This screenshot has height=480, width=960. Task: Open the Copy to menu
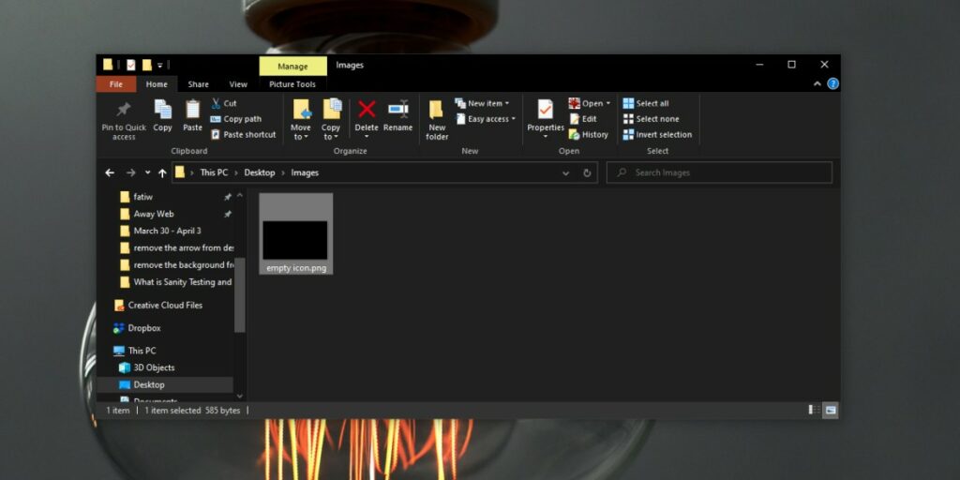coord(331,120)
